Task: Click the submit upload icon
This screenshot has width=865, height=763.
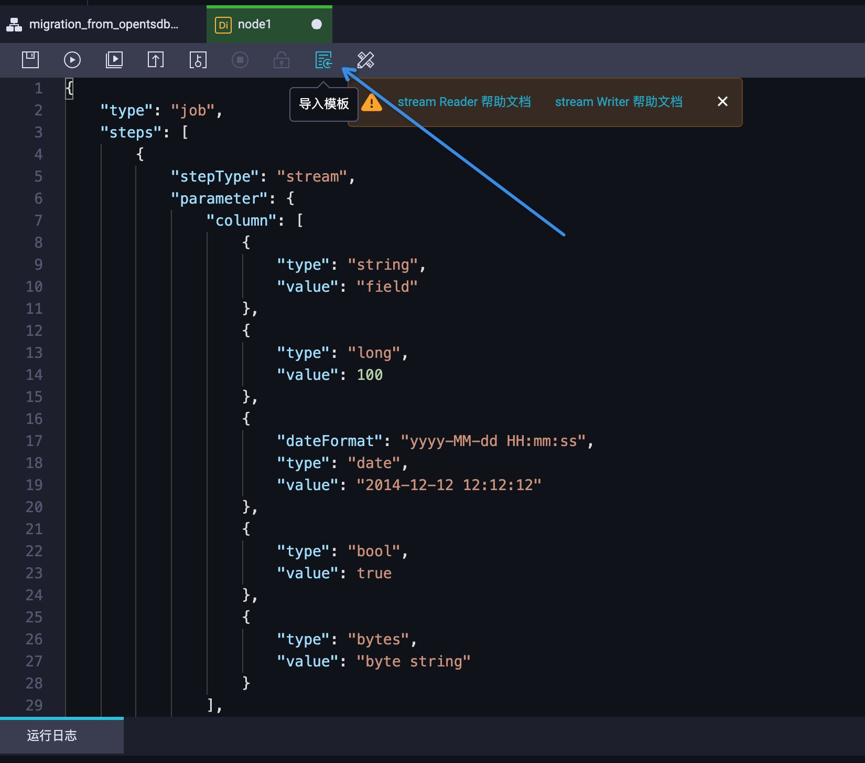Action: click(x=156, y=60)
